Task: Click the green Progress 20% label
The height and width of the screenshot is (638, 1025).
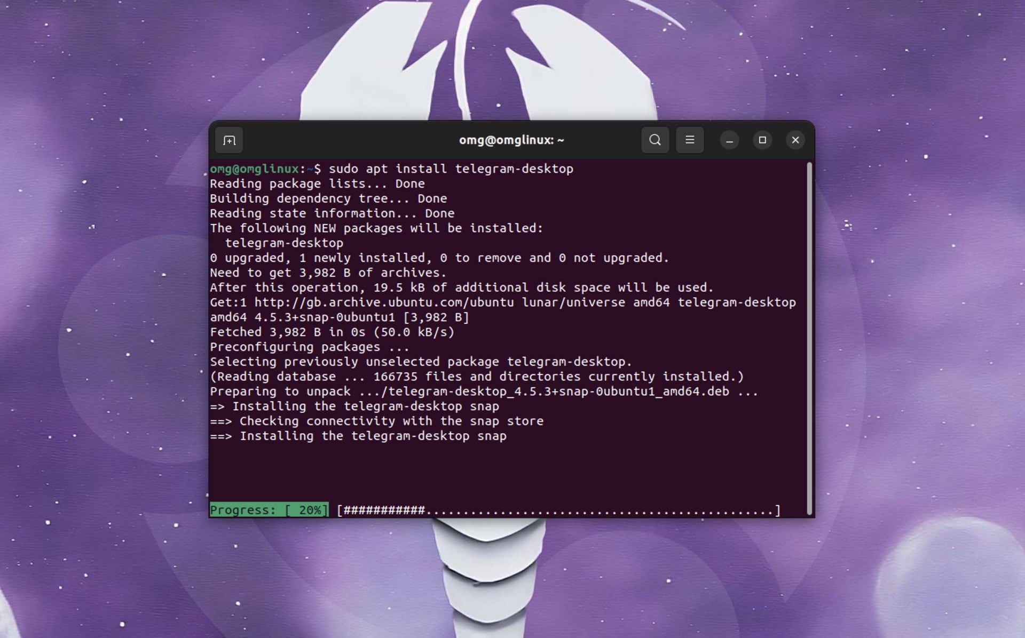Action: [x=269, y=510]
